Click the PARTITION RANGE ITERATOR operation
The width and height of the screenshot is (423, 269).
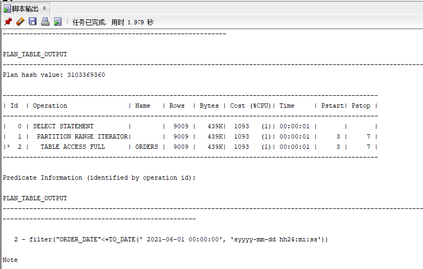click(82, 136)
